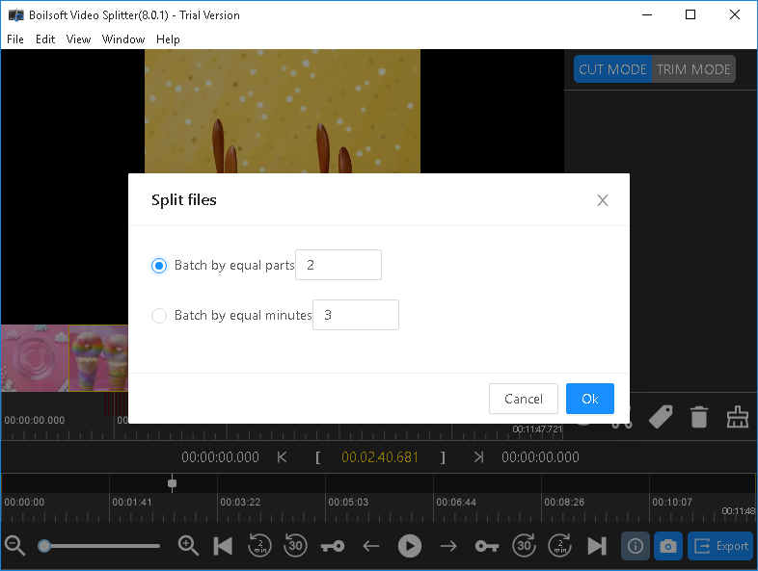Click the zoom out magnifier icon
The image size is (758, 571).
coord(14,546)
